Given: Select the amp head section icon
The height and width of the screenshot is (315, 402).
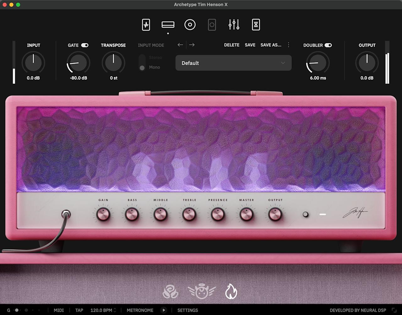Looking at the screenshot, I should point(168,25).
